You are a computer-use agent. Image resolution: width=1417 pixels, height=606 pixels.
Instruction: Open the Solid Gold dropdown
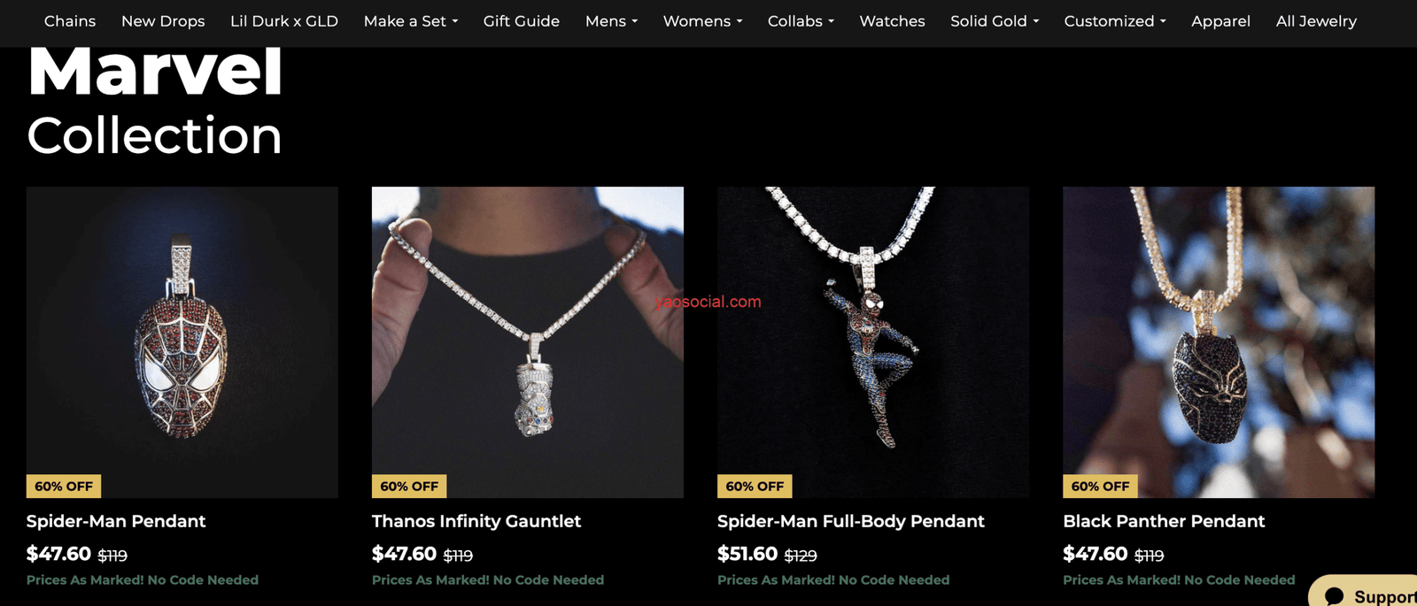pos(995,21)
